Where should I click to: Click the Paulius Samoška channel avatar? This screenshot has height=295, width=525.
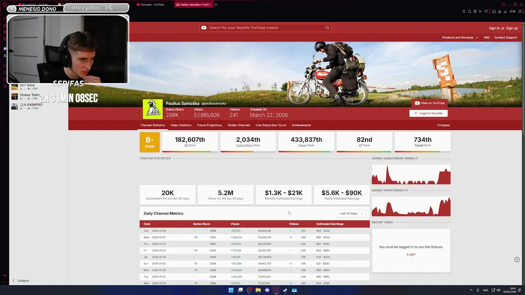pyautogui.click(x=153, y=109)
